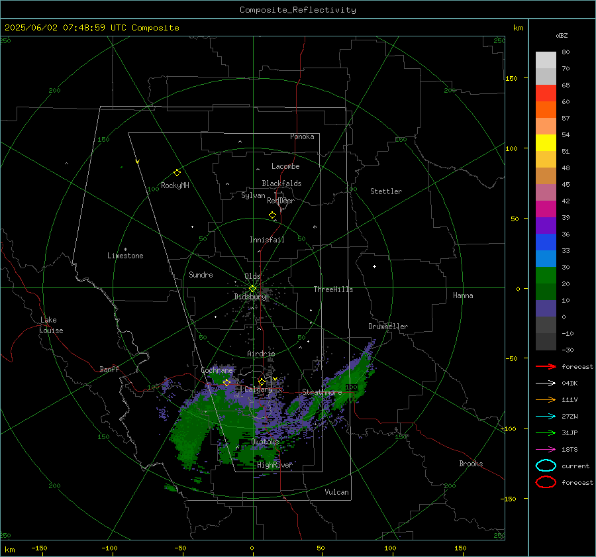
Task: Click the orange 111V arrow in legend
Action: 546,399
